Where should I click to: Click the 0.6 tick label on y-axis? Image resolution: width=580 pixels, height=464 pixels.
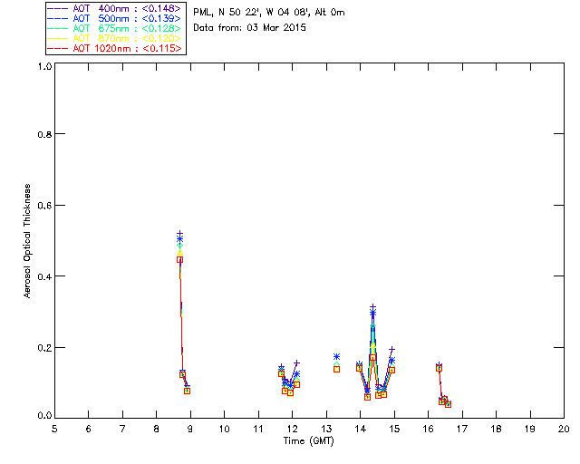43,206
